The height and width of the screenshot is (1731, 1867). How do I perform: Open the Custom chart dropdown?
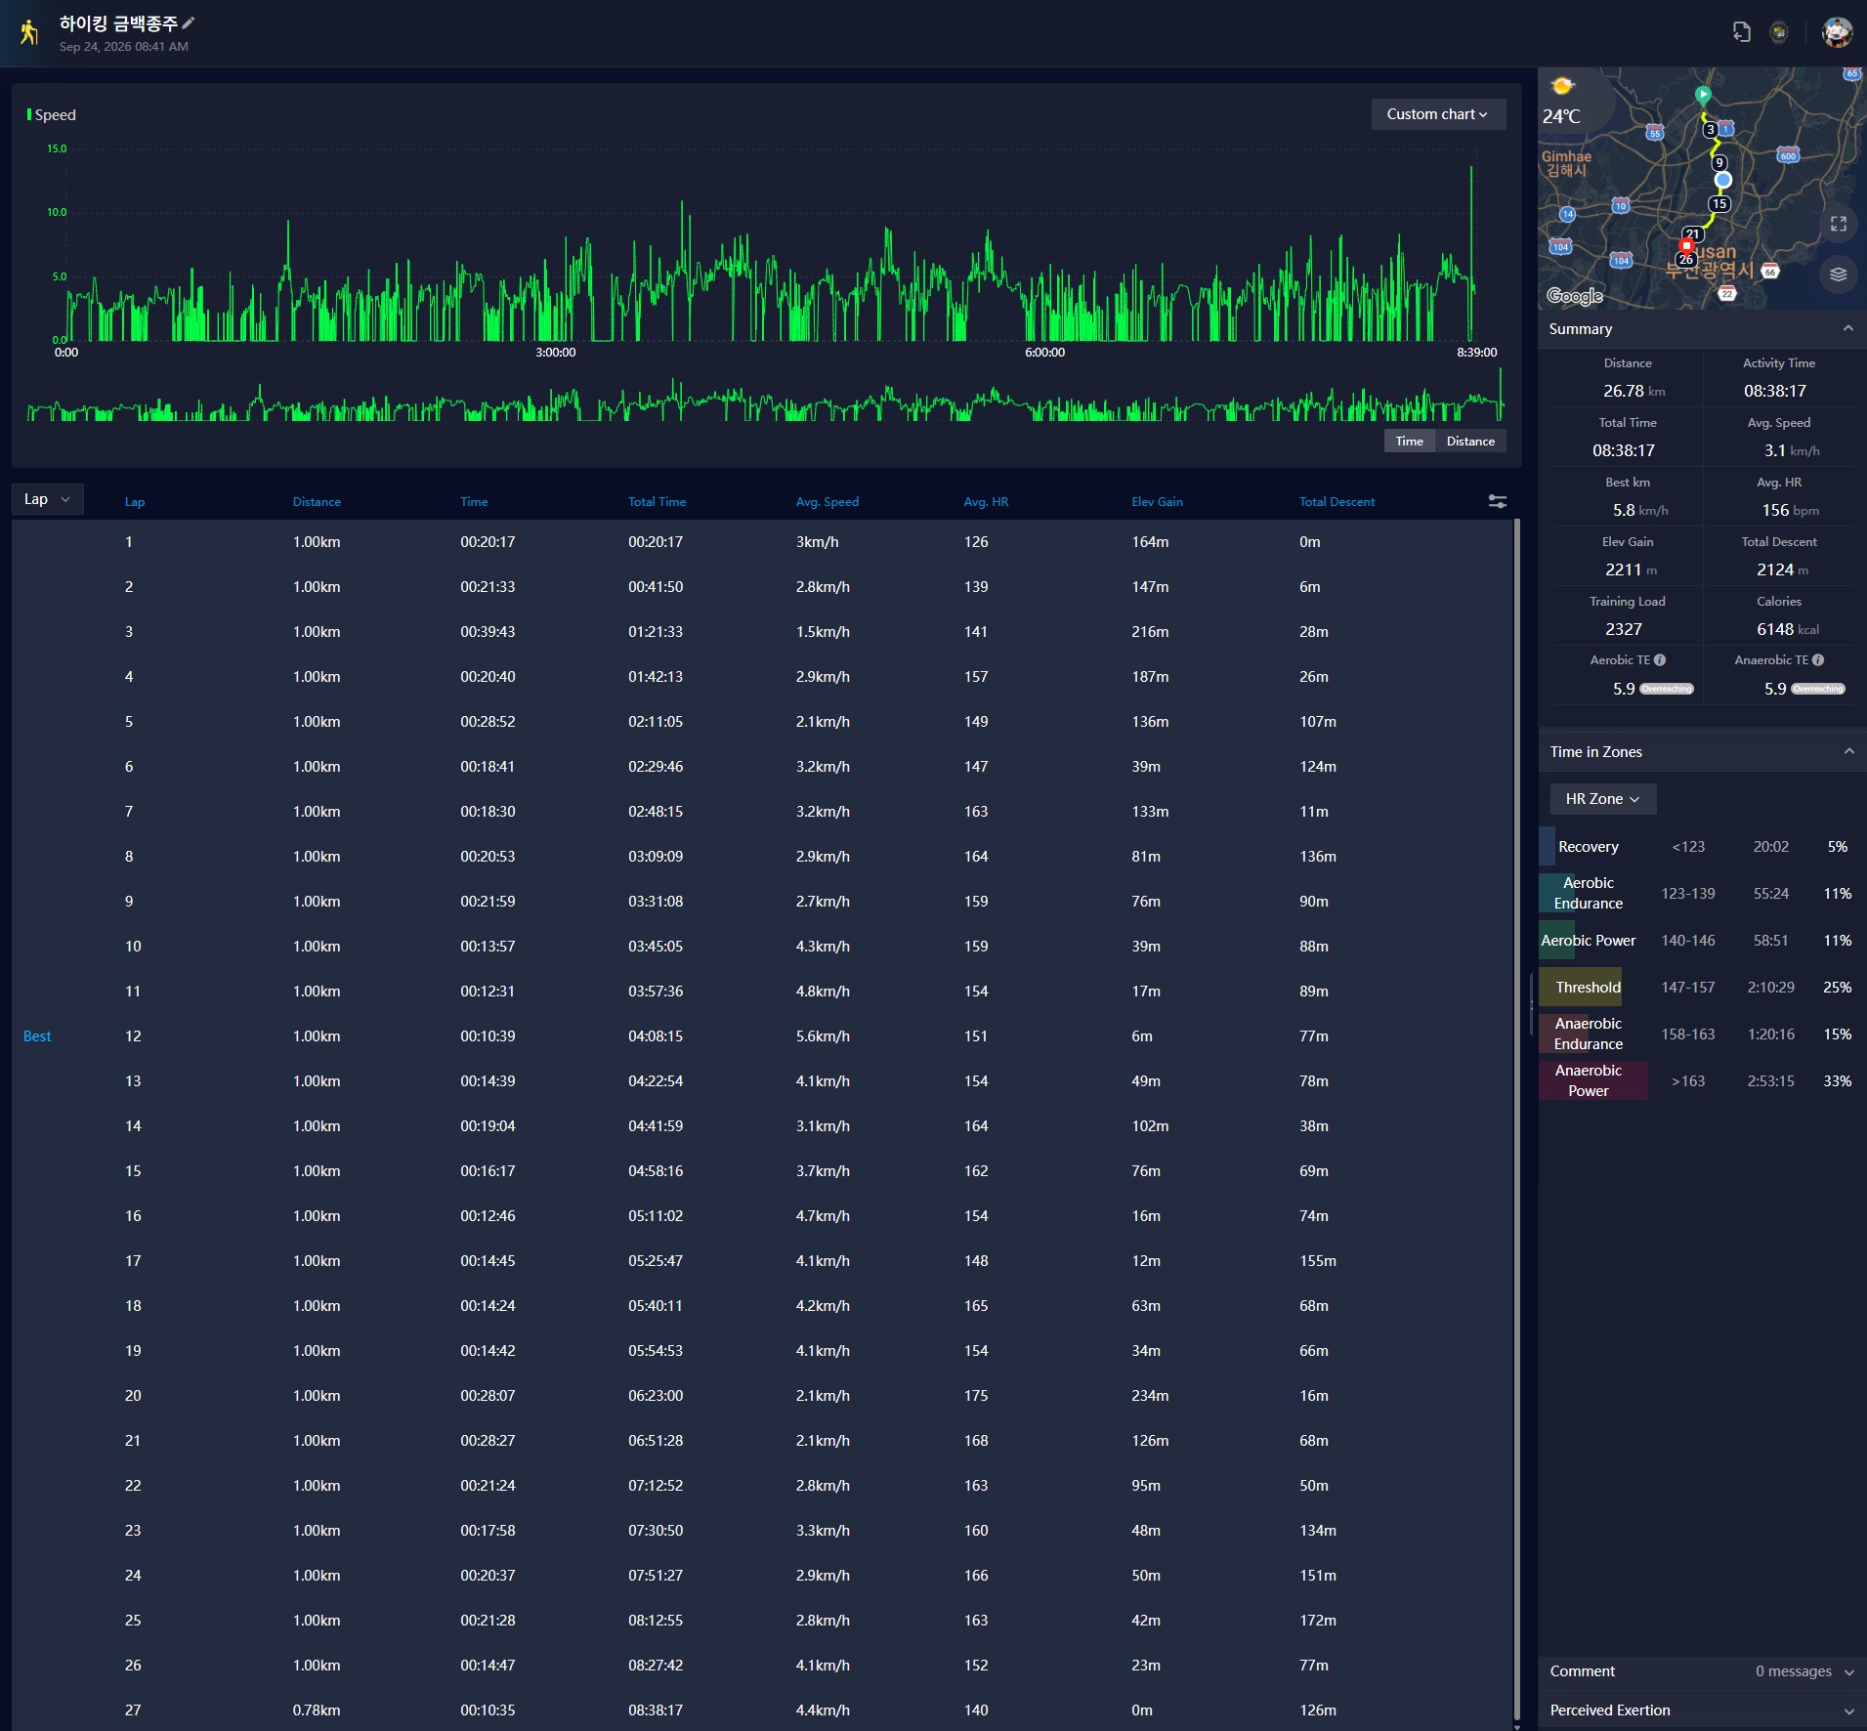pos(1438,114)
